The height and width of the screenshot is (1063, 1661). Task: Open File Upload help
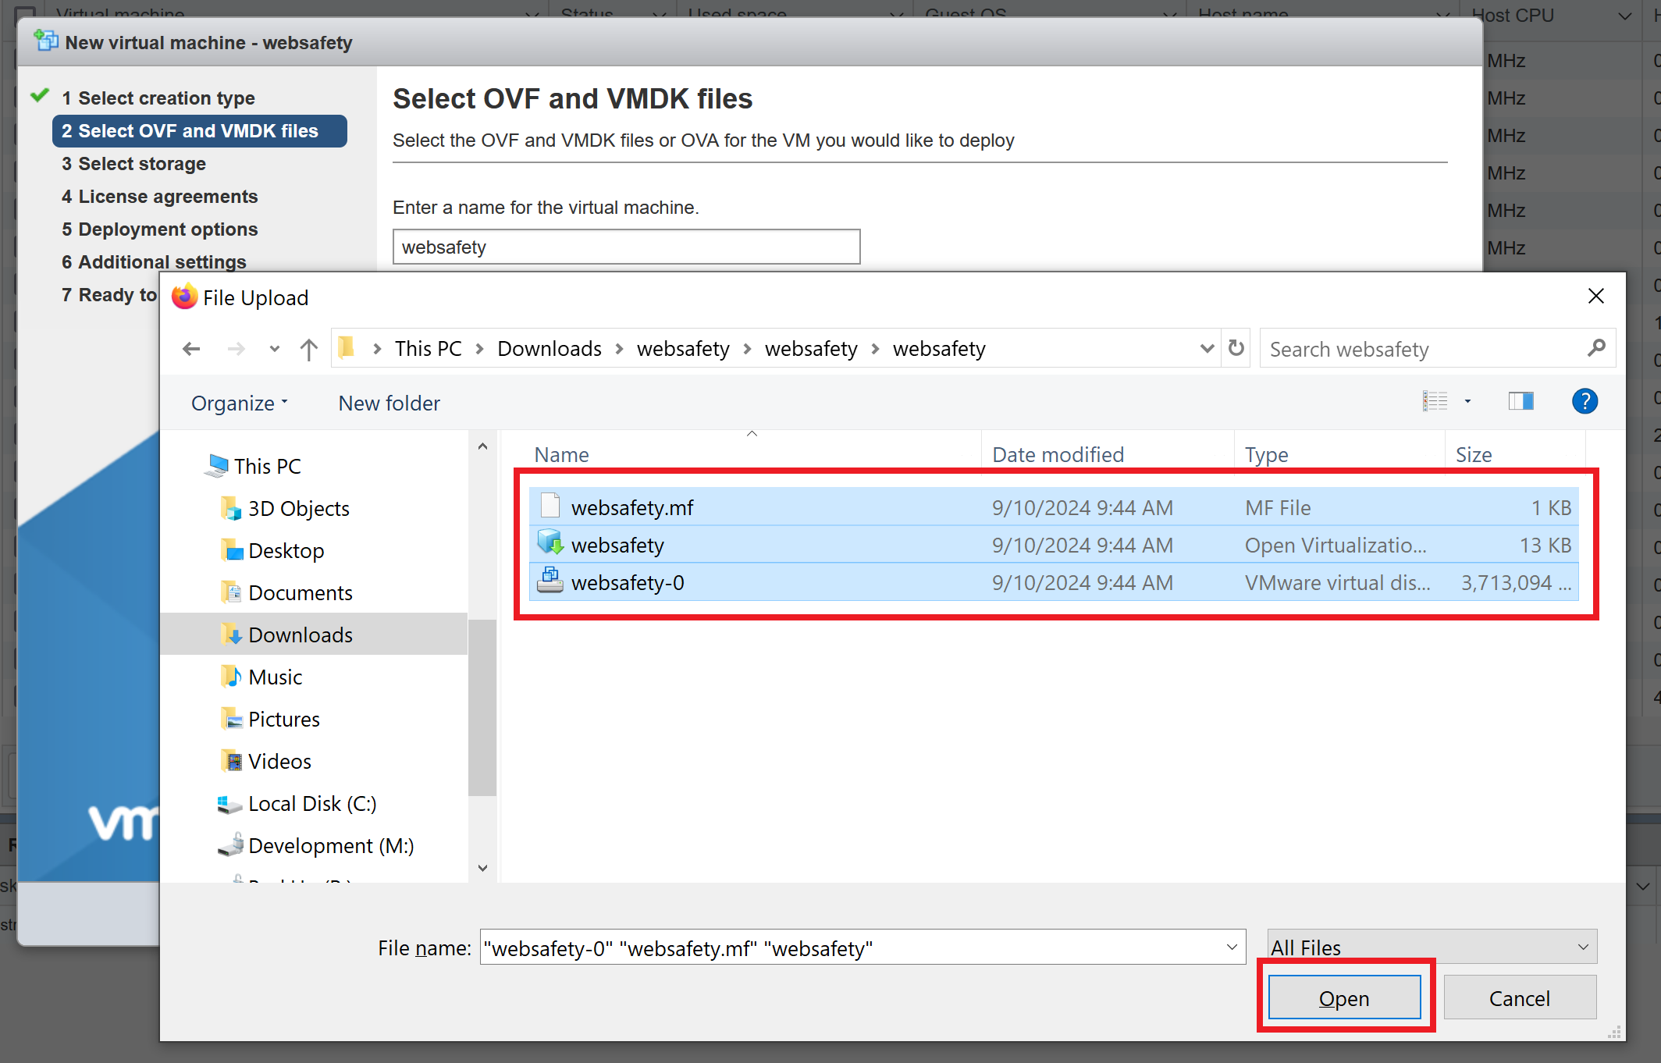(x=1585, y=401)
